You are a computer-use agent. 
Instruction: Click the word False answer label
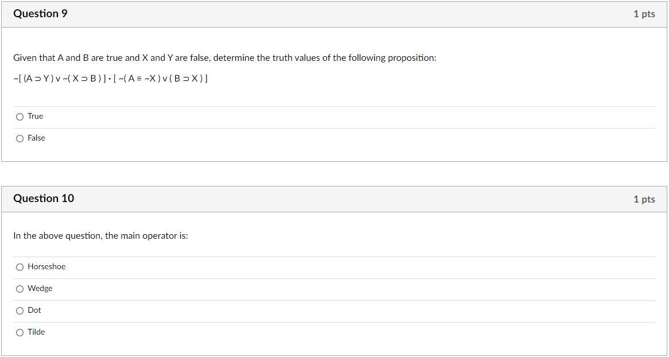point(36,138)
